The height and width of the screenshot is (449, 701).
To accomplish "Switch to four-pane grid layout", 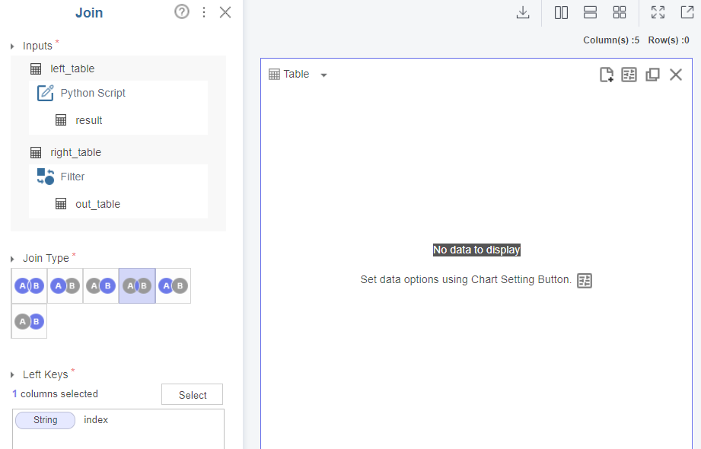I will pyautogui.click(x=620, y=12).
